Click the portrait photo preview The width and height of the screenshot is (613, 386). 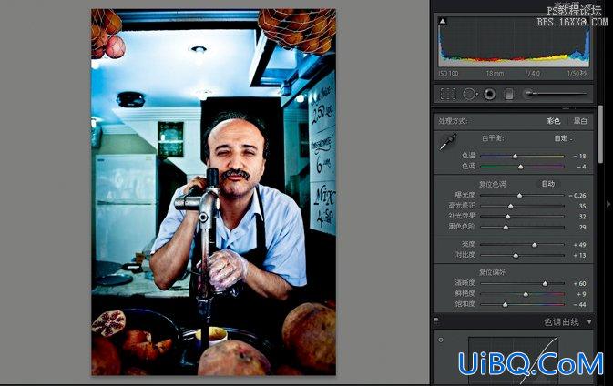click(x=213, y=192)
